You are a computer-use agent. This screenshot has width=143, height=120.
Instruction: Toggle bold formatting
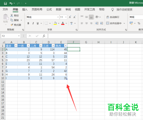(x=28, y=23)
